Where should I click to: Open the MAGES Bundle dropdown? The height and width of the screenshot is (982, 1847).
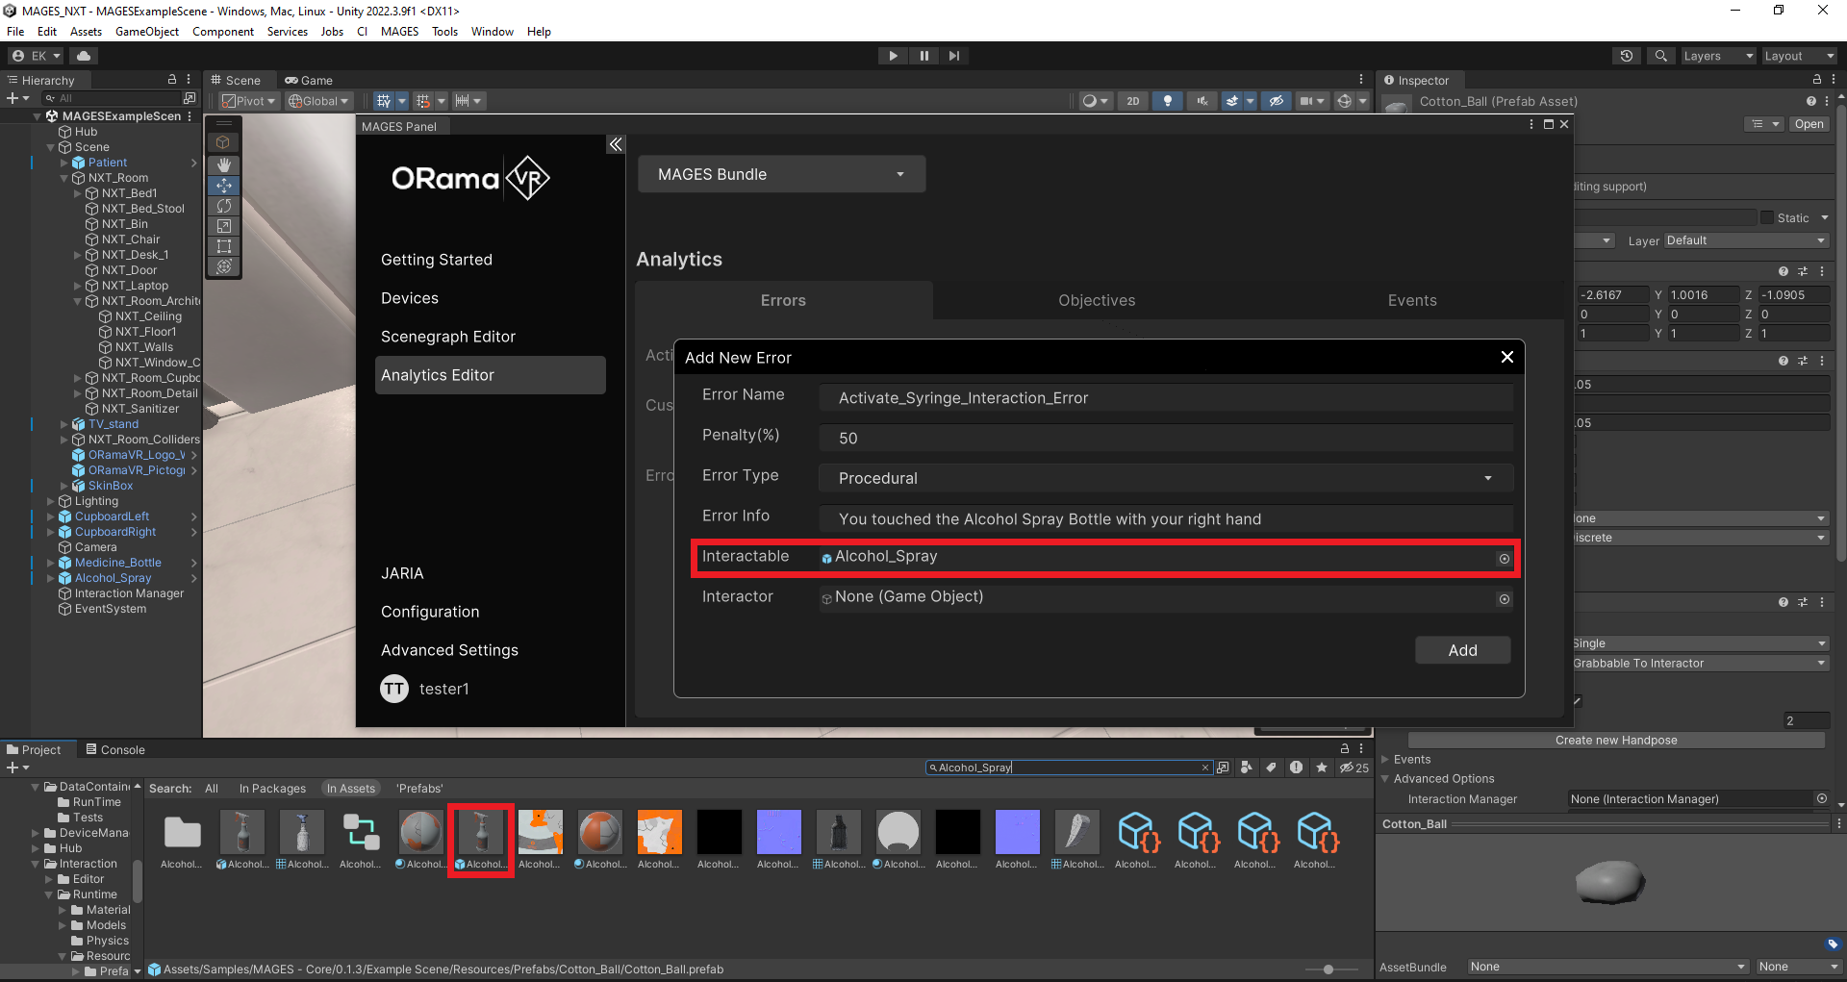(781, 174)
